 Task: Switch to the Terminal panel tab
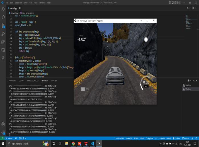[x=45, y=81]
